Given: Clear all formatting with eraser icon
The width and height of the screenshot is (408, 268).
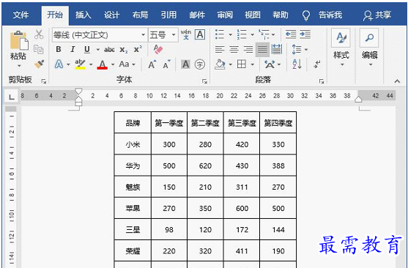Looking at the screenshot, I should click(x=158, y=49).
